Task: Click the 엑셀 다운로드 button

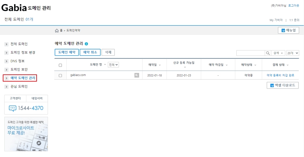Action: coord(283,85)
